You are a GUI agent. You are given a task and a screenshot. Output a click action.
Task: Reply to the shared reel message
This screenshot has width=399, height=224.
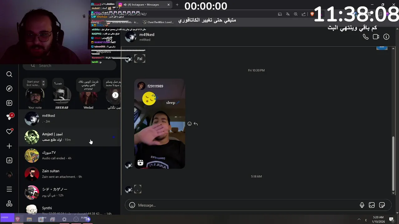[x=196, y=124]
